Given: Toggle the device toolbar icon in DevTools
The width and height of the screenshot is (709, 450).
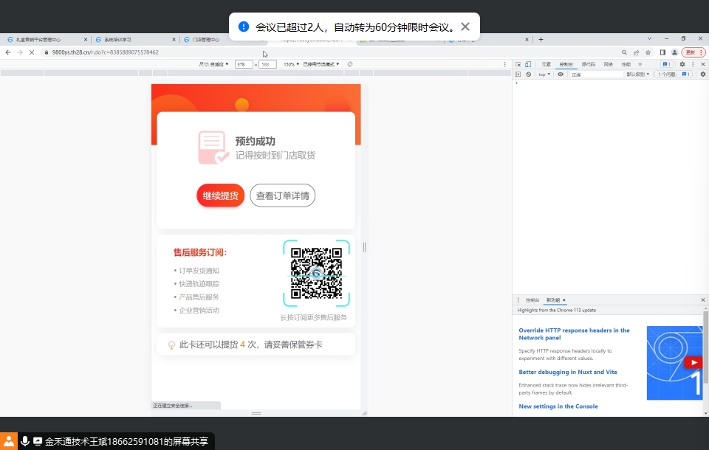Looking at the screenshot, I should point(527,64).
